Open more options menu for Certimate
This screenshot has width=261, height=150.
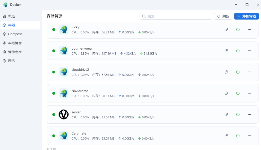249,136
